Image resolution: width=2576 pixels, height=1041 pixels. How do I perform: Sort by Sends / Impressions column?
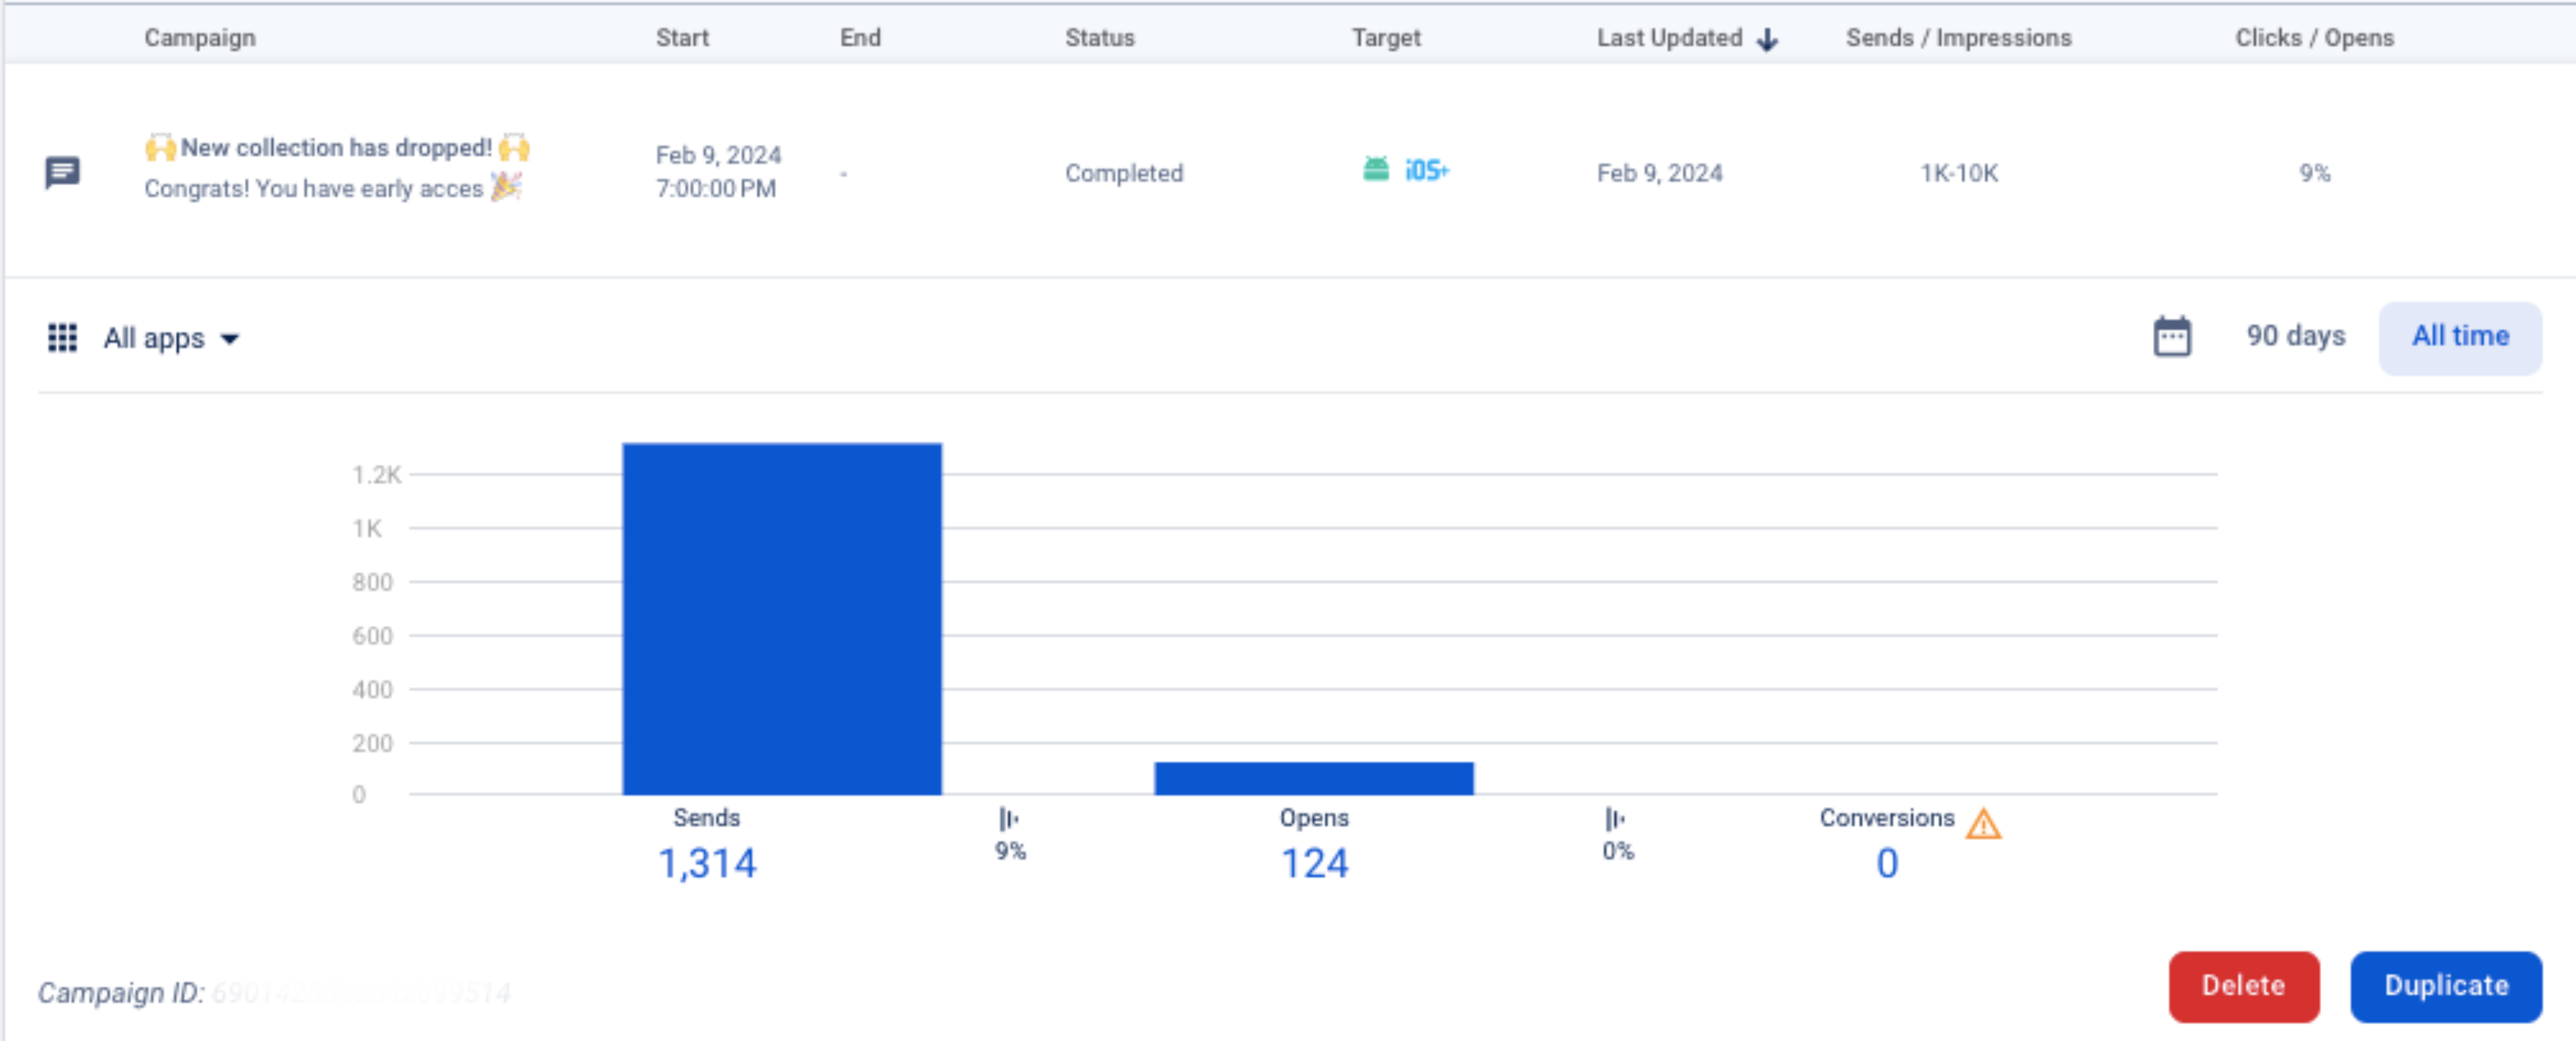click(1958, 38)
